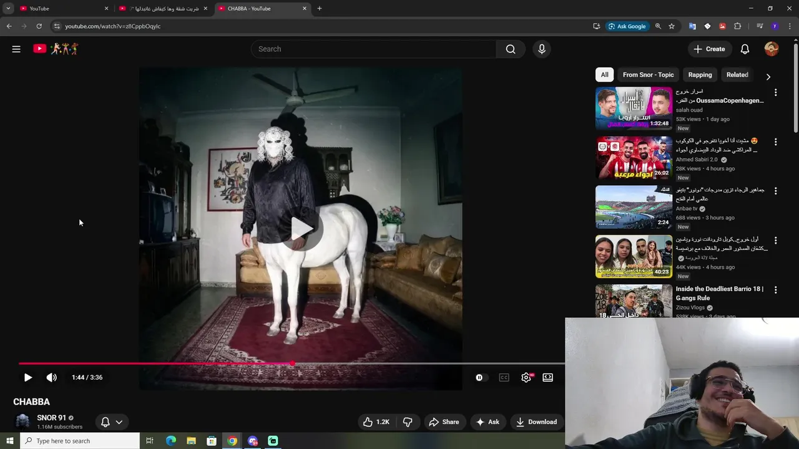This screenshot has height=449, width=799.
Task: Open the tab search dropdown arrow
Action: [x=8, y=9]
